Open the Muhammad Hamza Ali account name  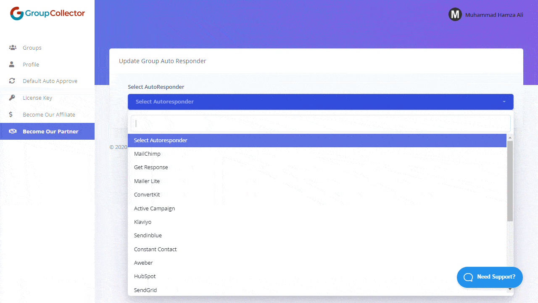pyautogui.click(x=494, y=15)
